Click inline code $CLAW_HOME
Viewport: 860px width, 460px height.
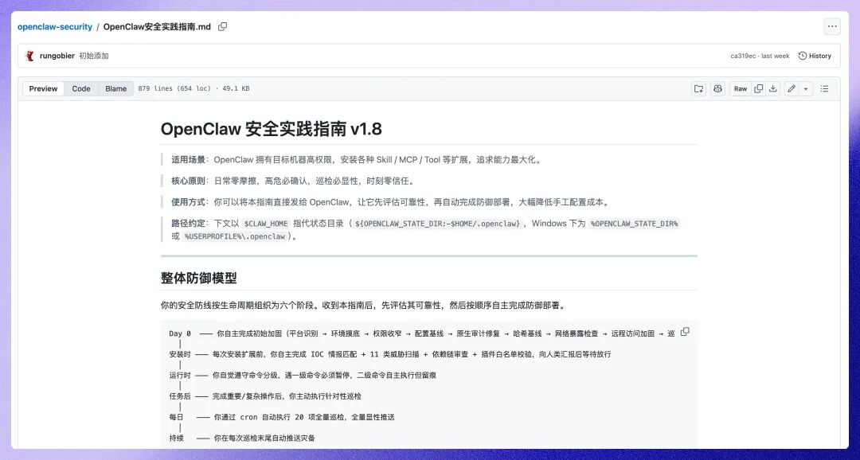coord(266,224)
